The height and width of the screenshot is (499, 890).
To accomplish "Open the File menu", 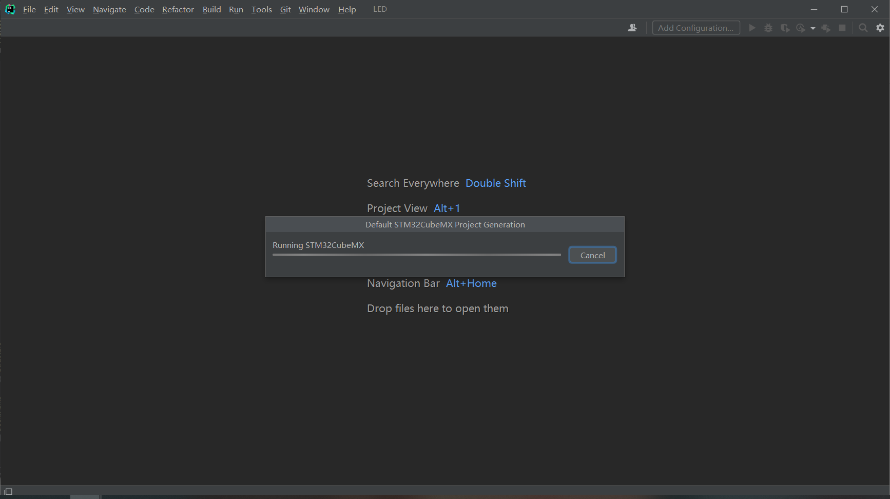I will point(29,9).
